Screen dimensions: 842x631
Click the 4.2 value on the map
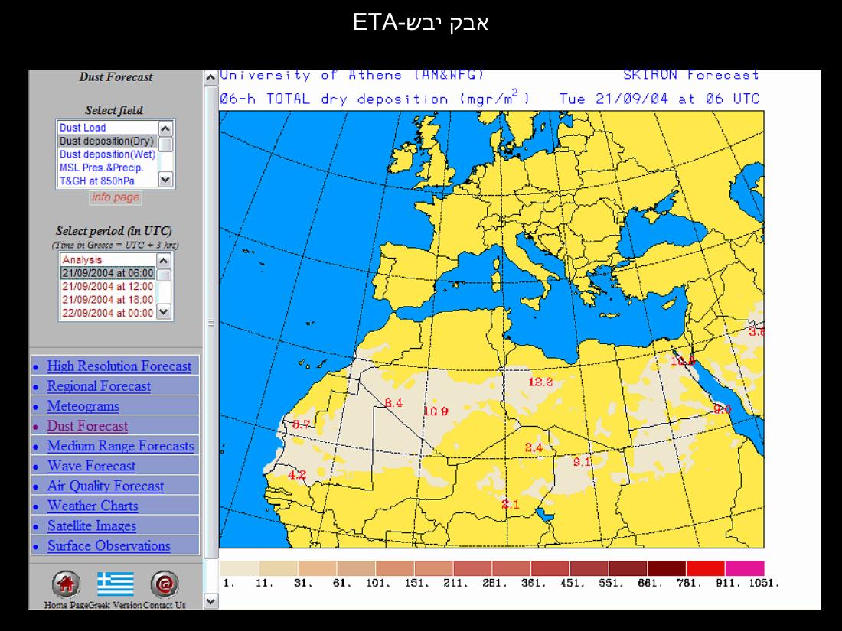tap(297, 475)
